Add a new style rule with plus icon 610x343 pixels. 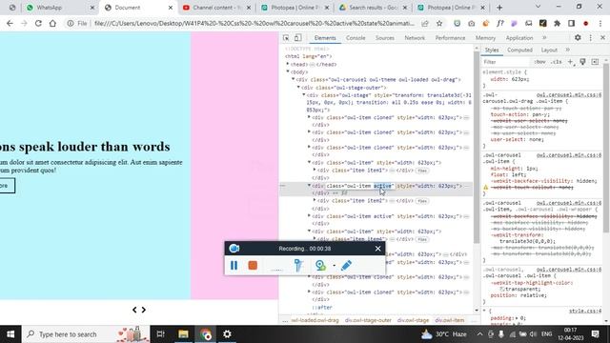(570, 62)
